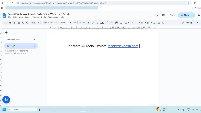Add a comment from the toolbar
201x113 pixels.
click(x=116, y=23)
